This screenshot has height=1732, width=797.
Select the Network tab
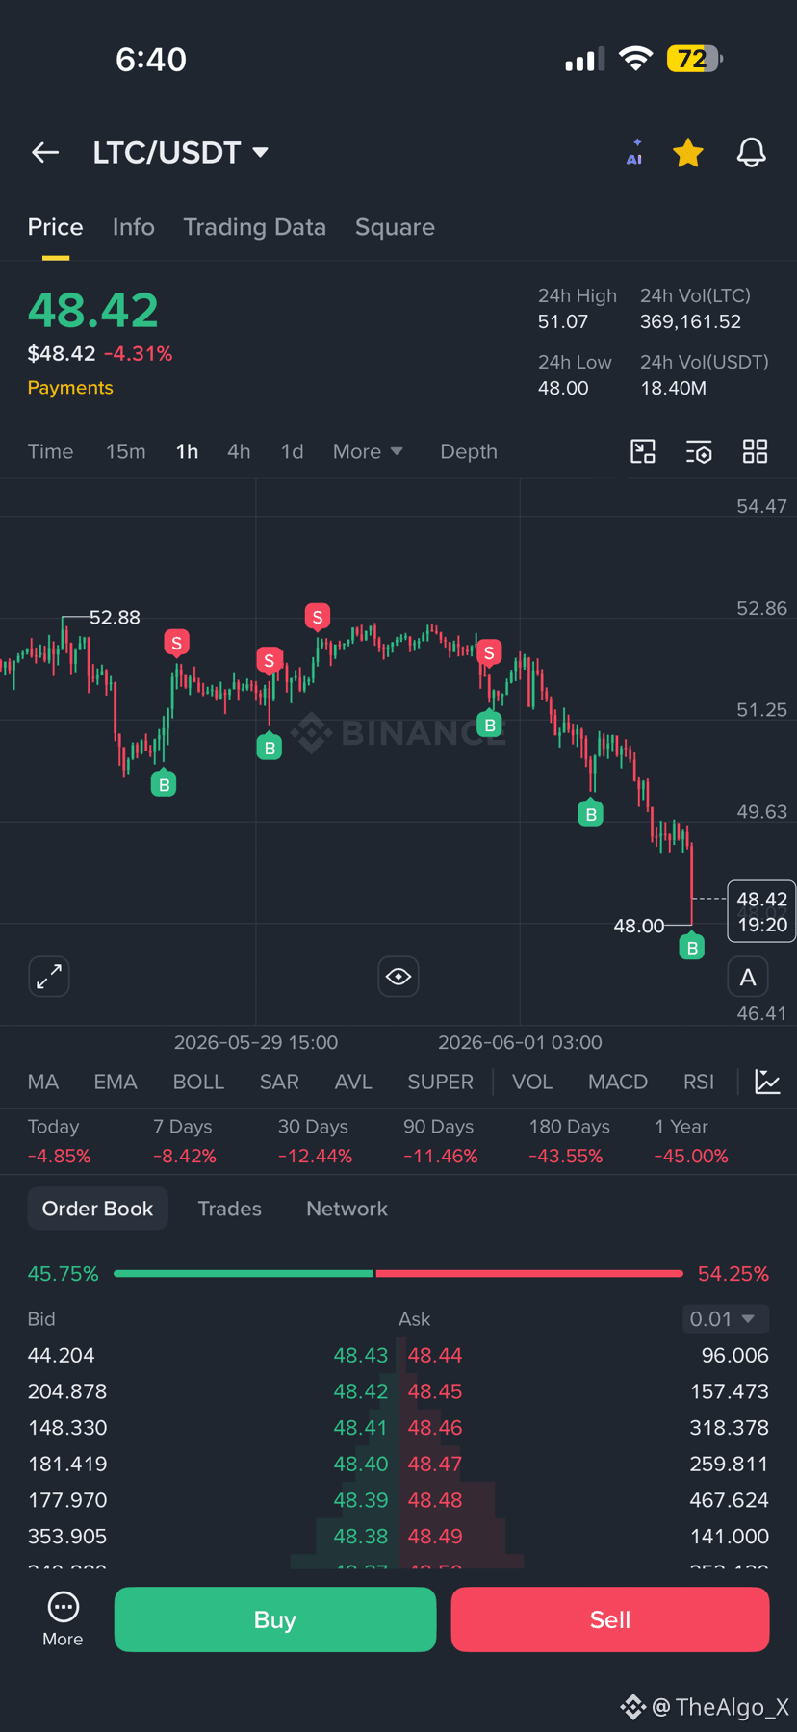pos(347,1209)
